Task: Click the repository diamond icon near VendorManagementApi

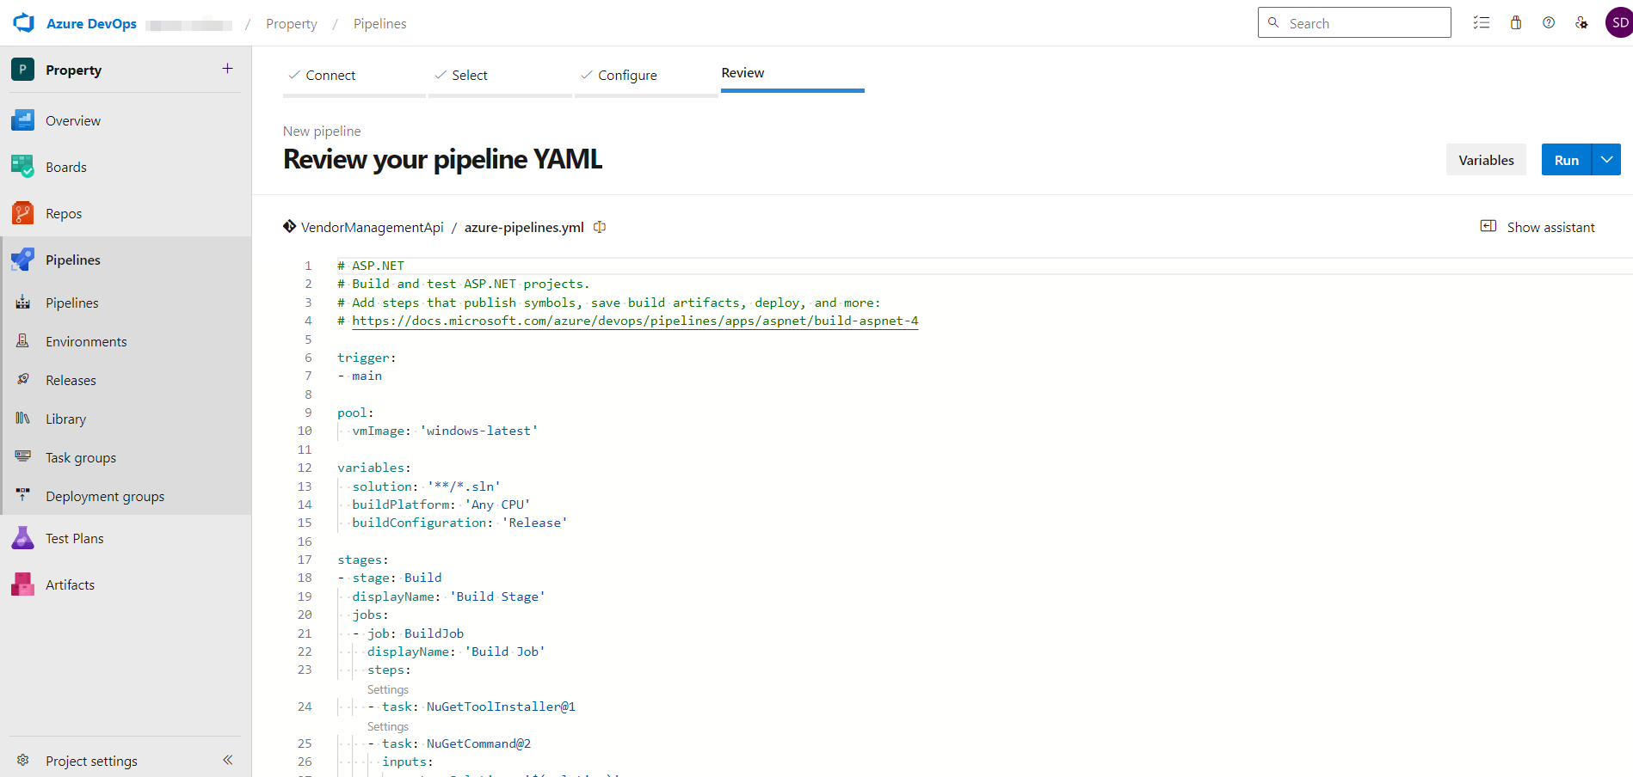Action: tap(290, 226)
